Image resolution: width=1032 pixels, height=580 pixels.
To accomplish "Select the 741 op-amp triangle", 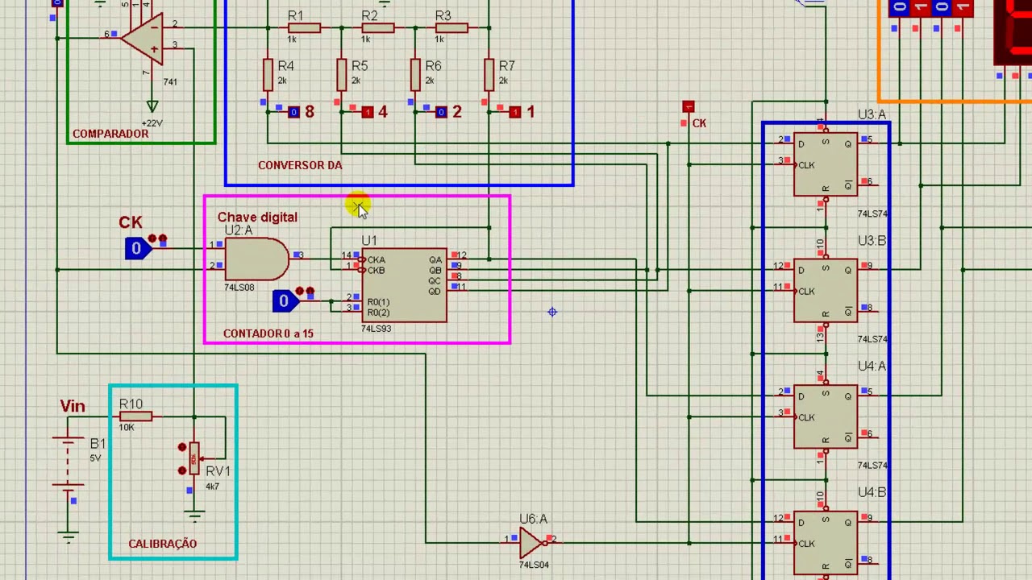I will [x=143, y=38].
